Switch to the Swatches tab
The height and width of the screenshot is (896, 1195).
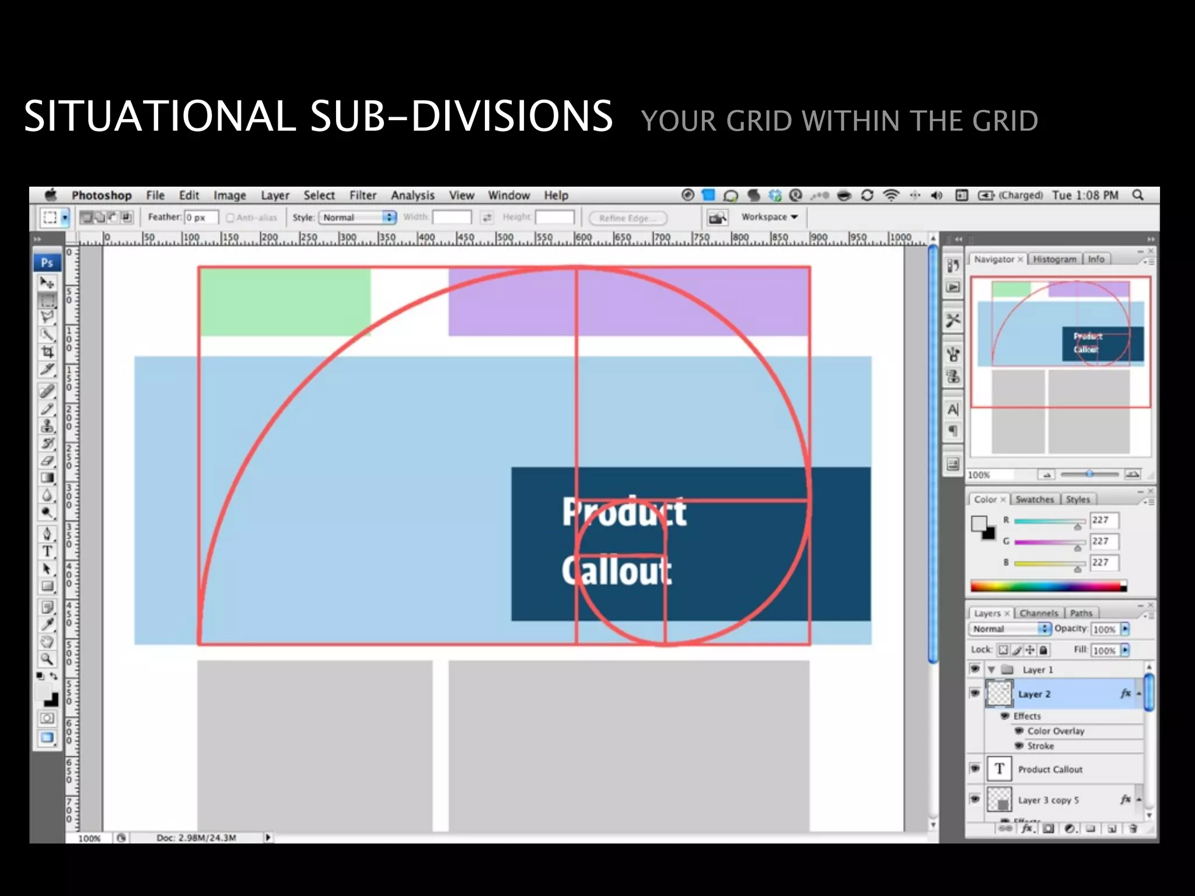[x=1034, y=499]
